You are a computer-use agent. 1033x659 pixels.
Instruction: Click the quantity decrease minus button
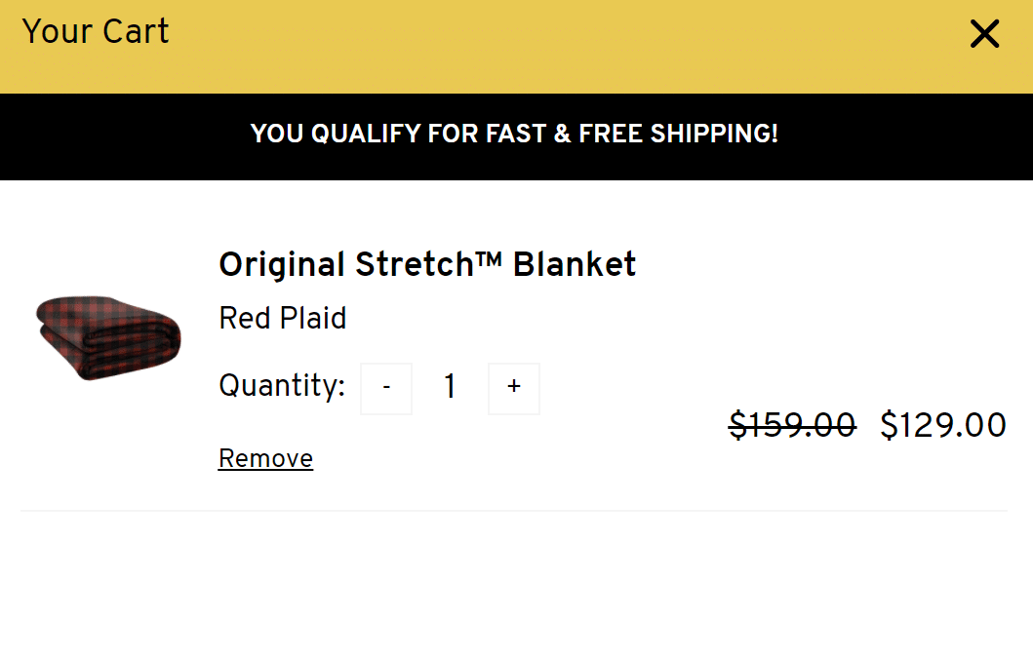(x=385, y=387)
